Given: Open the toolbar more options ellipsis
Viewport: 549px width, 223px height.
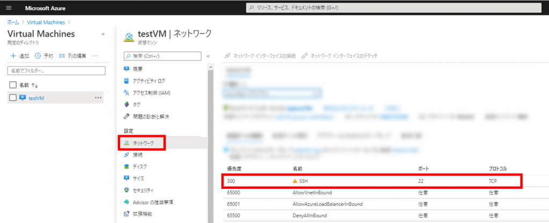Looking at the screenshot, I should coord(95,56).
